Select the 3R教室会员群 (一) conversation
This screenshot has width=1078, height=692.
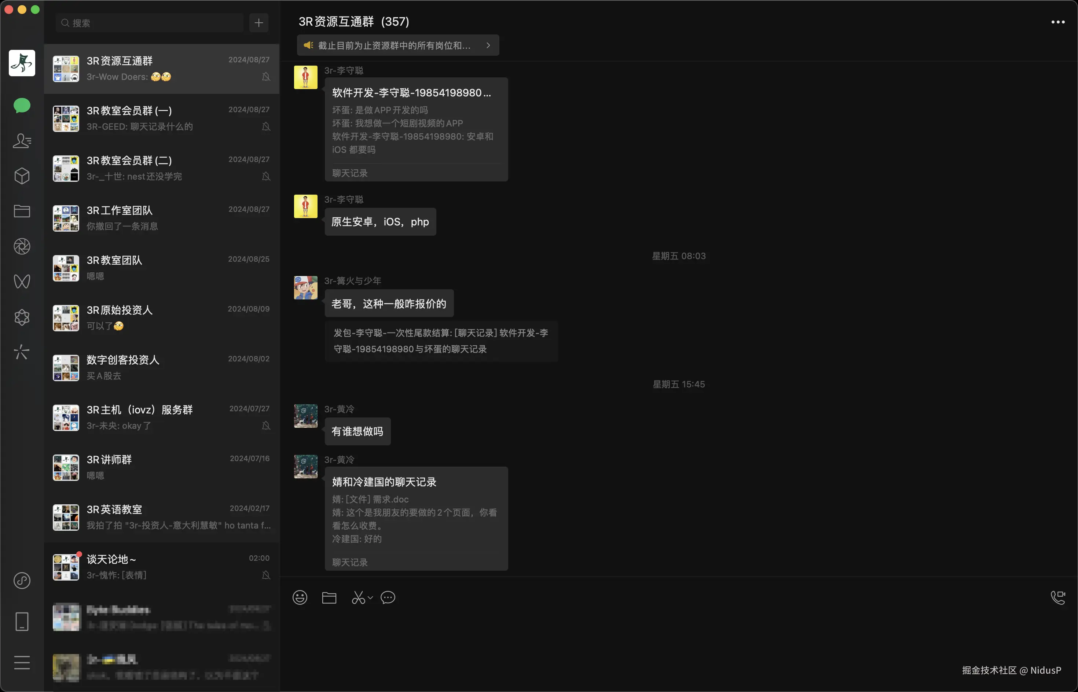tap(161, 119)
